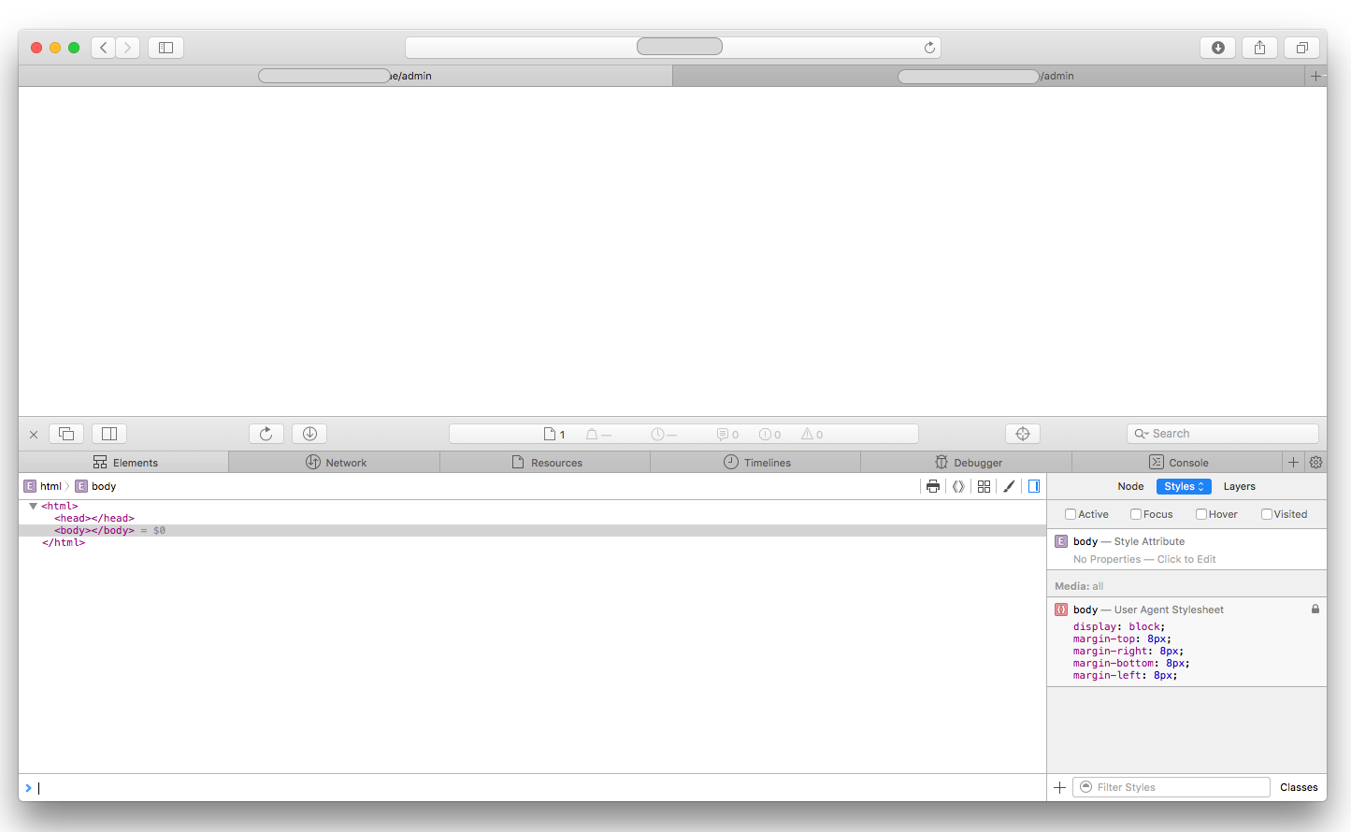Edit the display: block property
Image resolution: width=1351 pixels, height=832 pixels.
click(x=1119, y=627)
